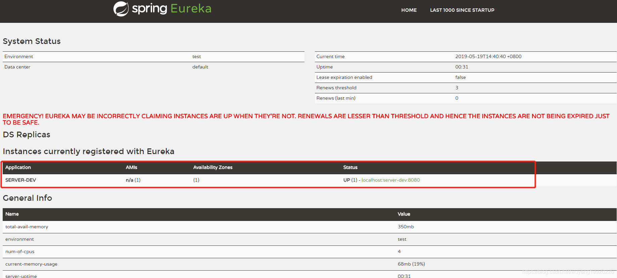Select the num-of-cpus value 4
Viewport: 617px width, 278px height.
tap(399, 251)
